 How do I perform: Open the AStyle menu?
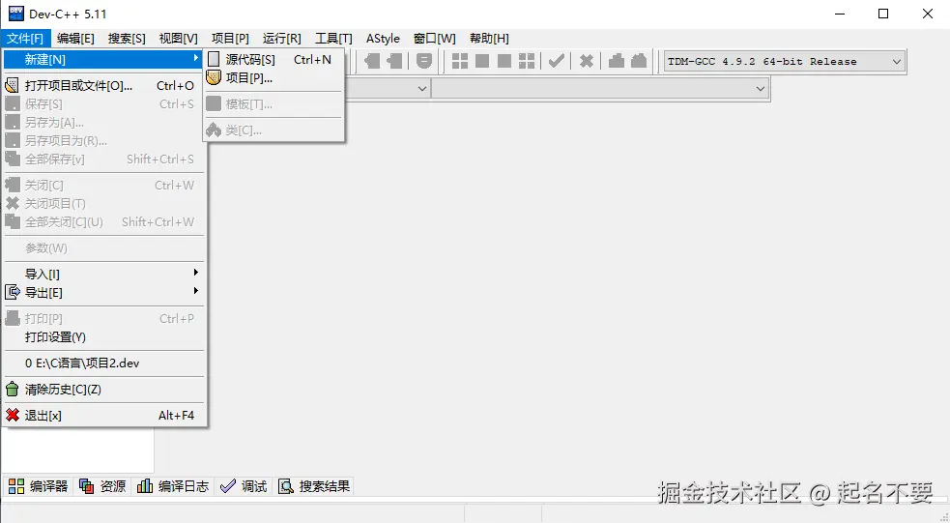[383, 38]
